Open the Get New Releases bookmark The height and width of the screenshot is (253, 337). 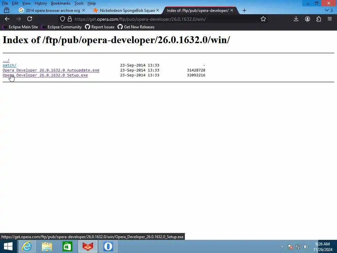click(x=136, y=27)
